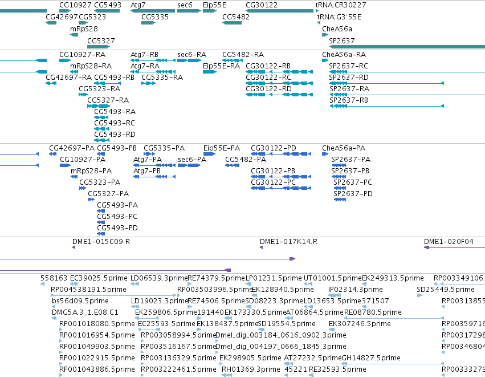Viewport: 485px width, 378px height.
Task: Click the CG5493-PD protein label
Action: click(x=117, y=228)
